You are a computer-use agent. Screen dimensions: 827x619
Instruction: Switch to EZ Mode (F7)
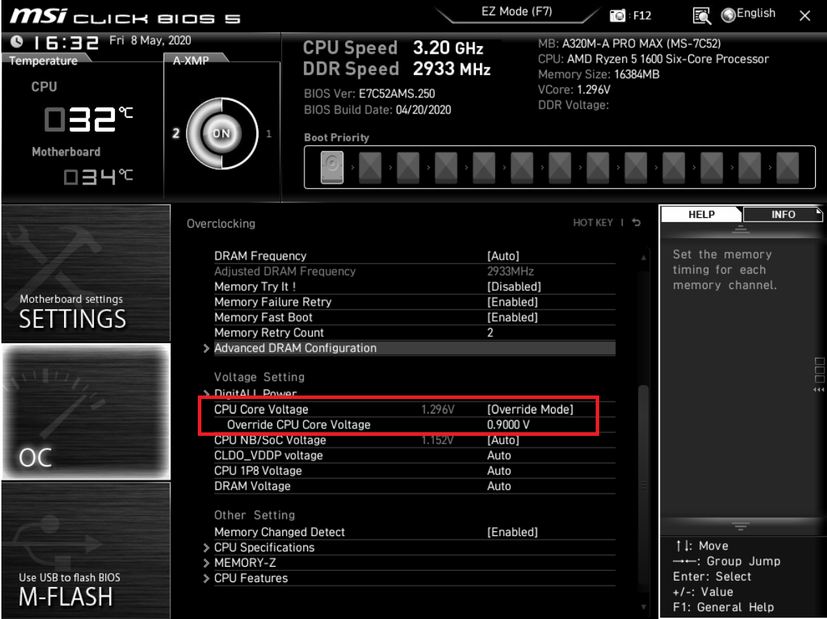point(516,12)
